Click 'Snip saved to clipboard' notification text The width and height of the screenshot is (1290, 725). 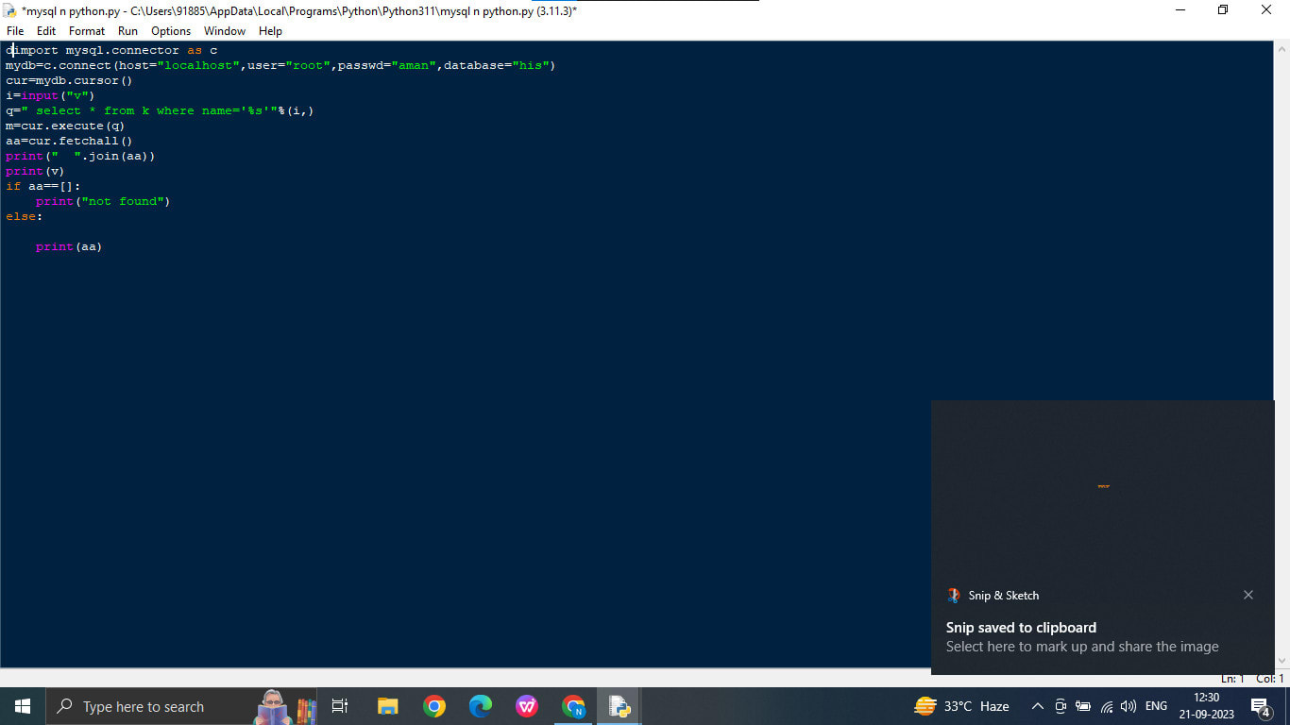click(x=1021, y=628)
